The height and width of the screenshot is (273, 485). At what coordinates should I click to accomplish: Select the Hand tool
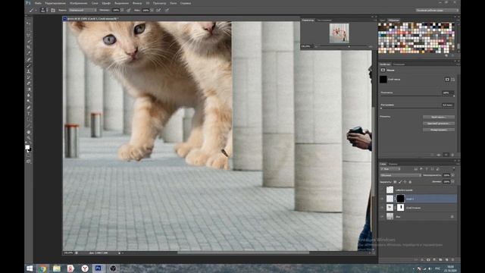click(29, 132)
